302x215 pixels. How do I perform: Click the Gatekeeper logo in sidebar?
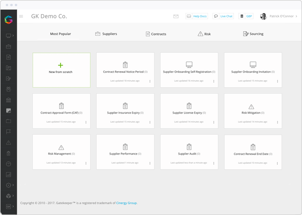coord(8,19)
